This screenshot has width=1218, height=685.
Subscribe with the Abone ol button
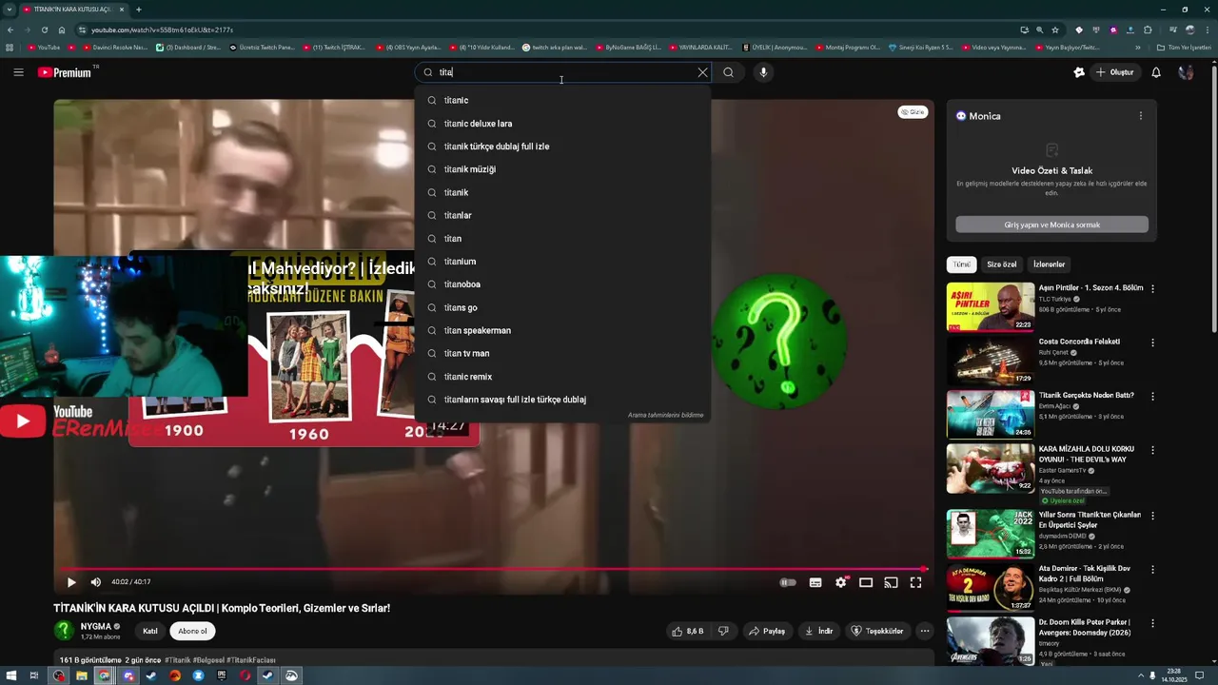coord(192,631)
